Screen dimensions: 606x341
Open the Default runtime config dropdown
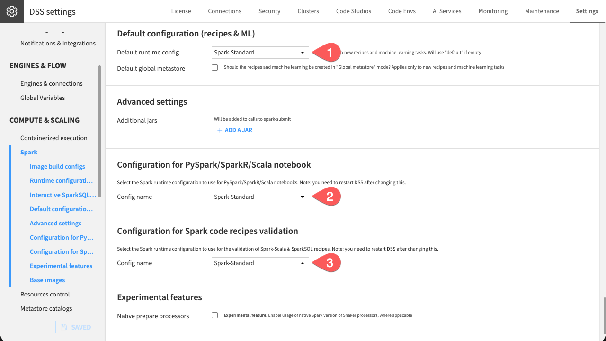(260, 53)
